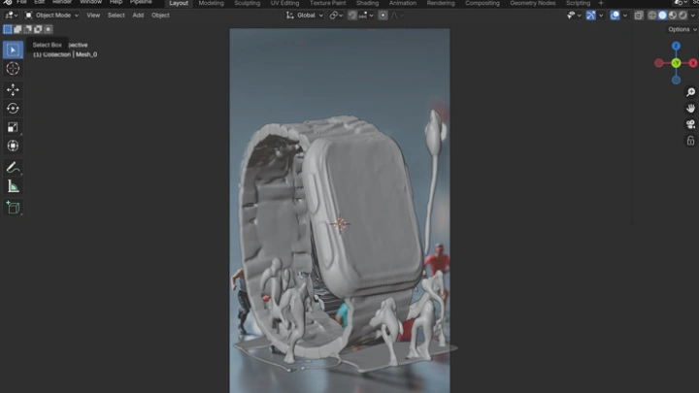Open Global transform orientation dropdown

(x=305, y=16)
